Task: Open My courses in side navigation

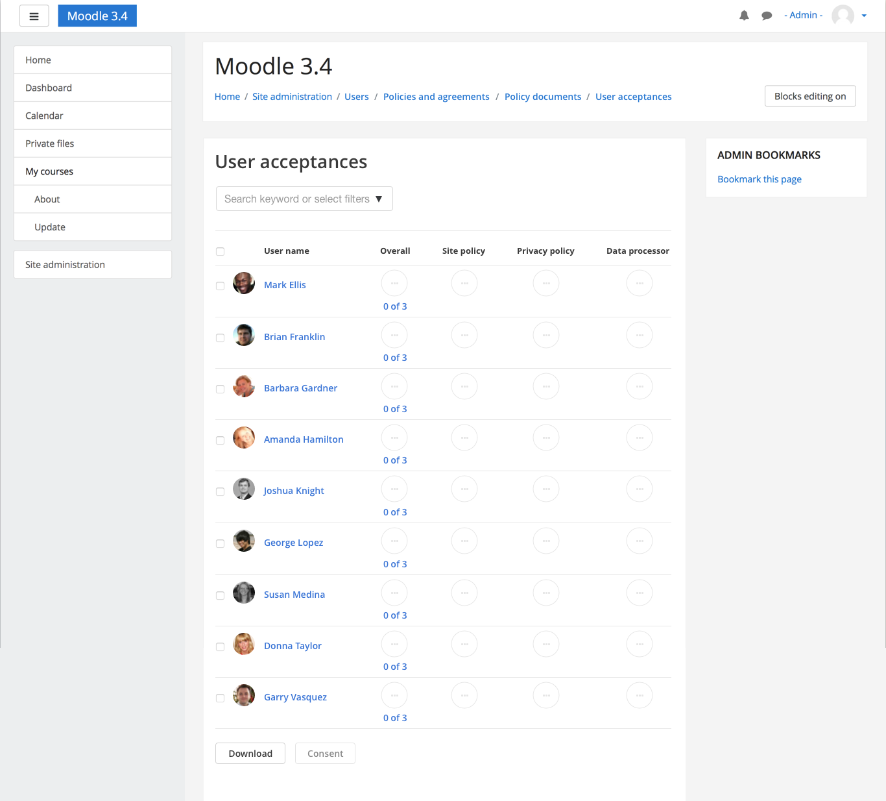Action: point(93,171)
